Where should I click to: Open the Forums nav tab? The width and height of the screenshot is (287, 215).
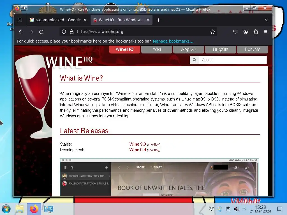(253, 49)
